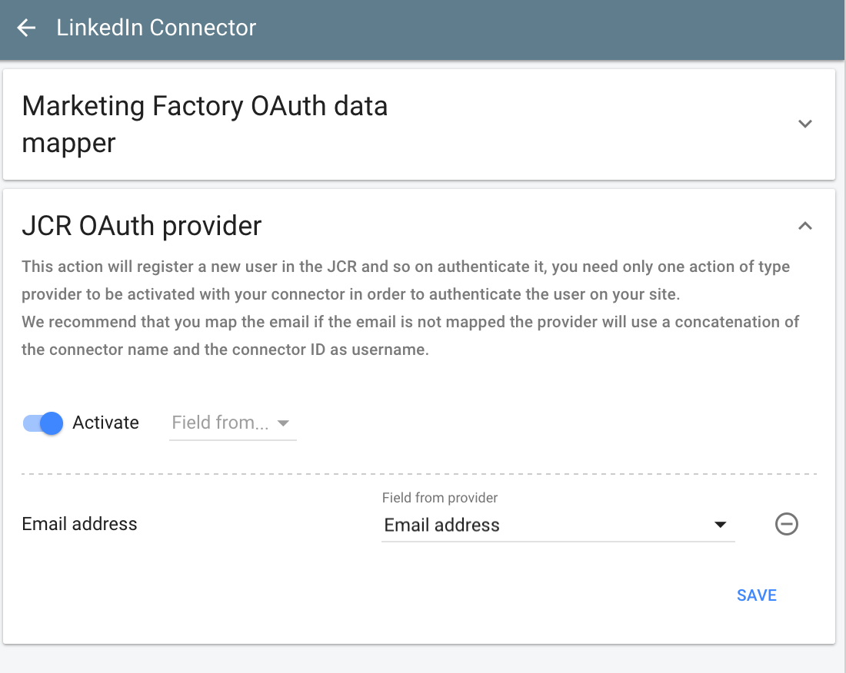Click the Email address row label on left

79,524
